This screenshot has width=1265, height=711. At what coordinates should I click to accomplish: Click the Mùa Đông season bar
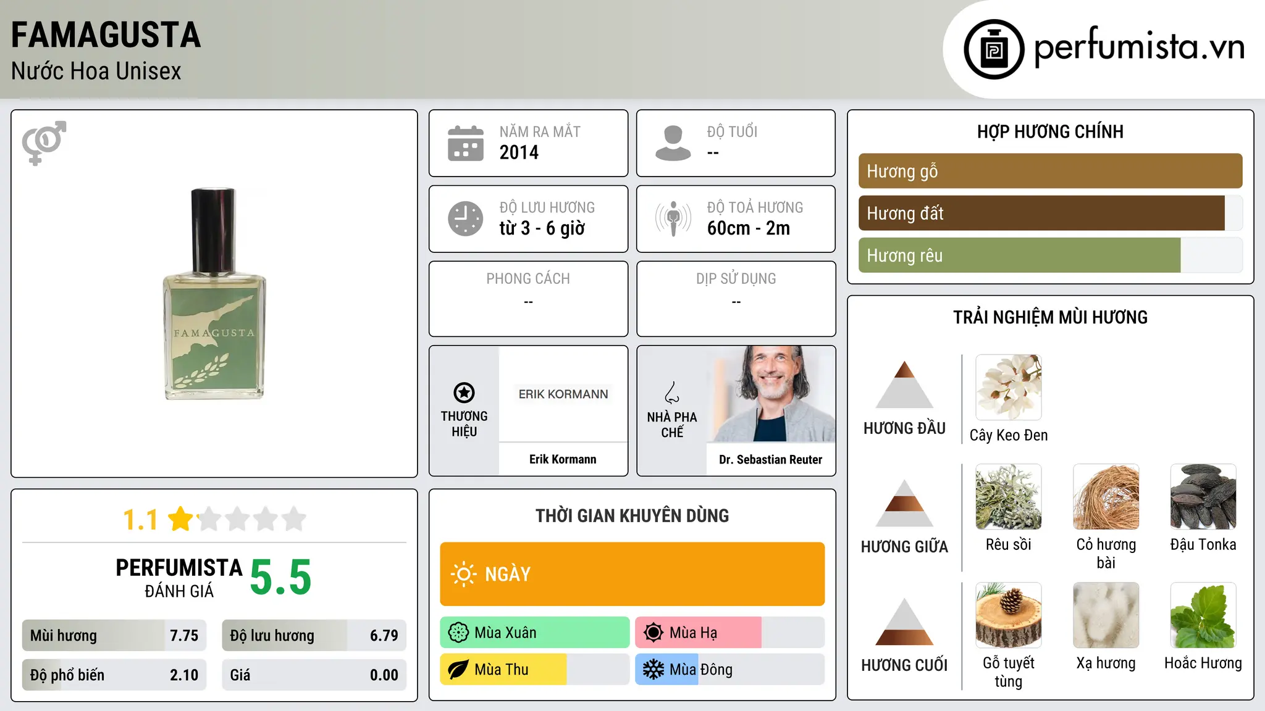(730, 670)
